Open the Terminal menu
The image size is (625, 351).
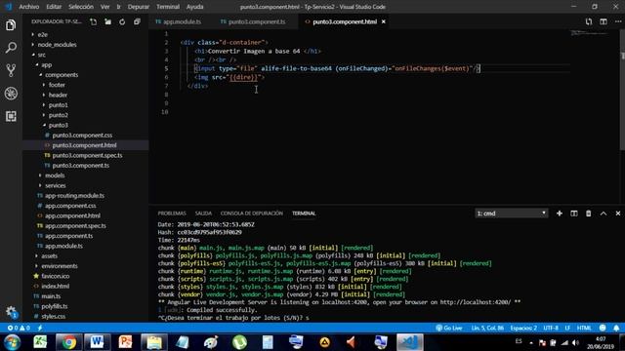(x=168, y=7)
